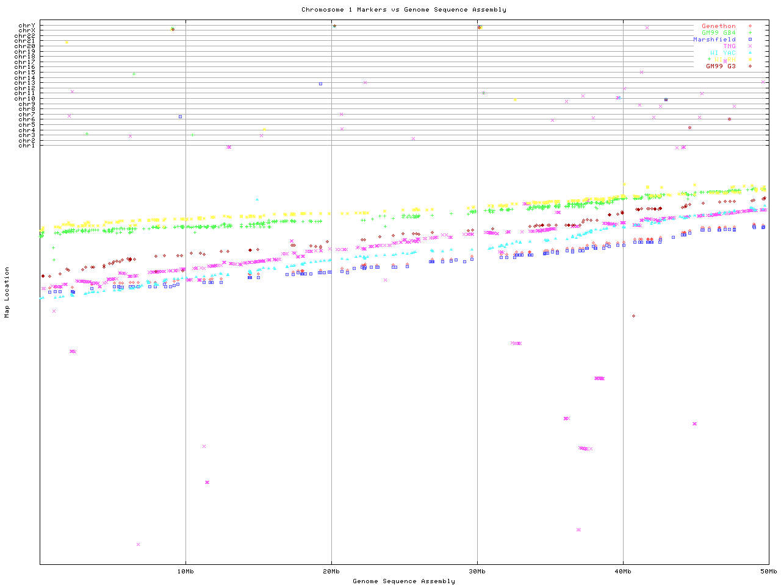Click the chart title Chromosome 1 Markers text

click(x=403, y=10)
